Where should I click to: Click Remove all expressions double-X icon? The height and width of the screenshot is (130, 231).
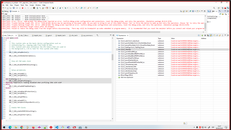208,35
